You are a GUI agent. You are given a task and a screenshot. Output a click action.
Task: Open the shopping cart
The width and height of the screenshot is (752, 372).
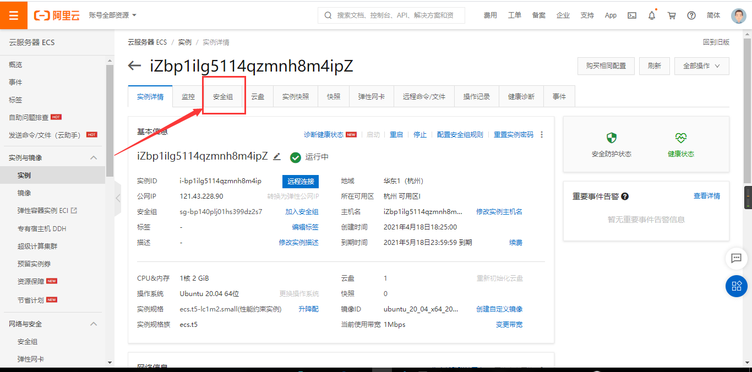(x=672, y=15)
